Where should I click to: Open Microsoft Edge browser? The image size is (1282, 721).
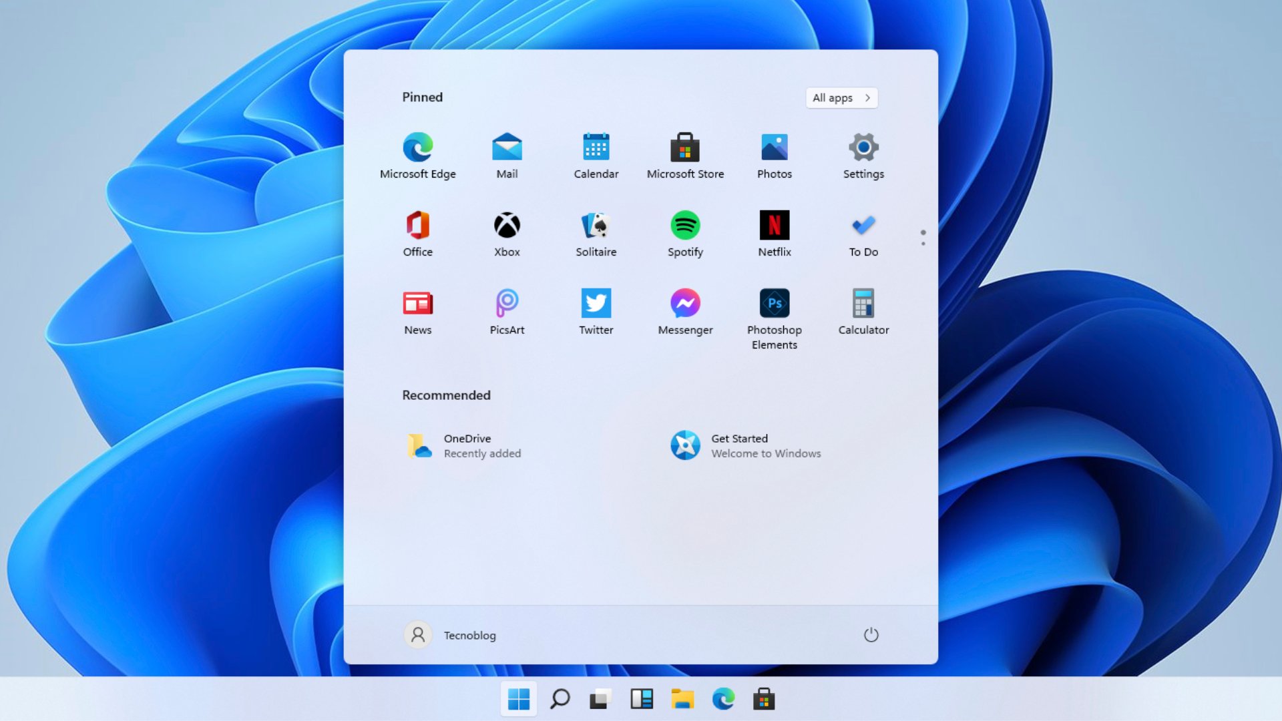417,147
